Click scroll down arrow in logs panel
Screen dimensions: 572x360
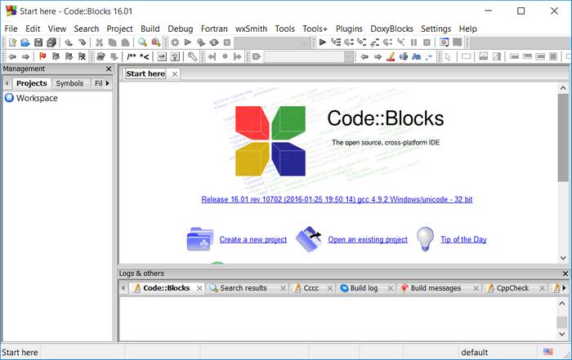(562, 334)
